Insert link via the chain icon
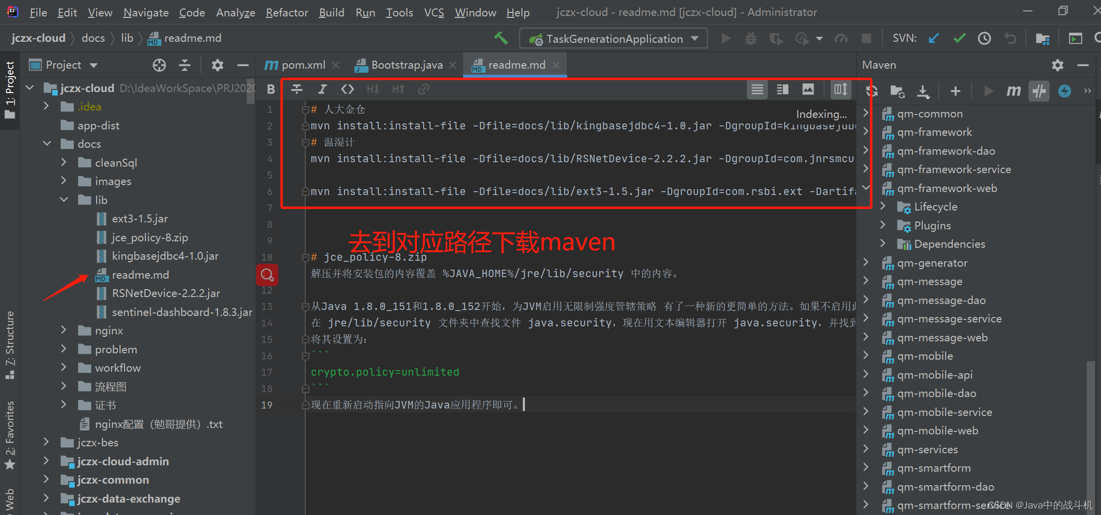Viewport: 1101px width, 515px height. [423, 89]
